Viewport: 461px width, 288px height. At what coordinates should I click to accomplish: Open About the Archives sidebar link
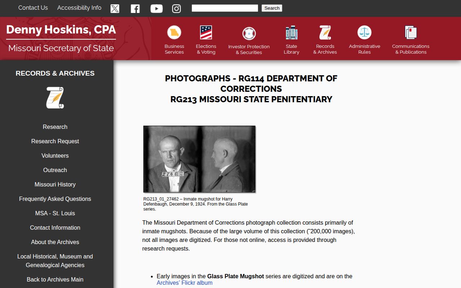tap(55, 242)
